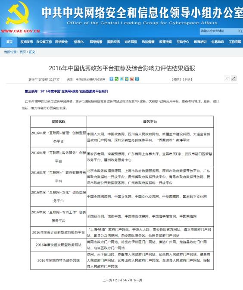Image resolution: width=243 pixels, height=290 pixels.
Task: Share via the yellow star QZone icon
Action: (127, 79)
